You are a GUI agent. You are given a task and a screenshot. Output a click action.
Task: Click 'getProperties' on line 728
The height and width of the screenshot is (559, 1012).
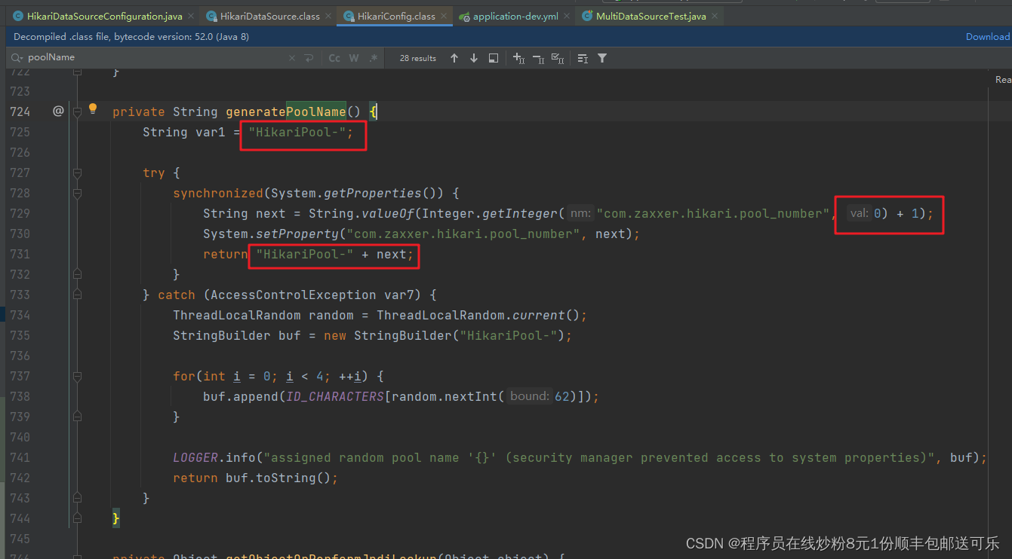372,193
